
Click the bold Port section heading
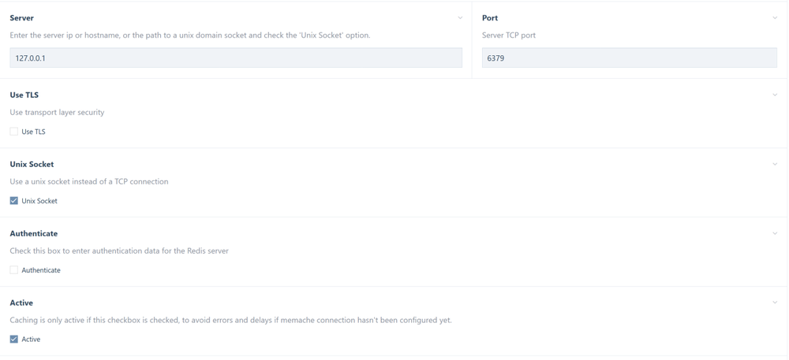click(490, 17)
